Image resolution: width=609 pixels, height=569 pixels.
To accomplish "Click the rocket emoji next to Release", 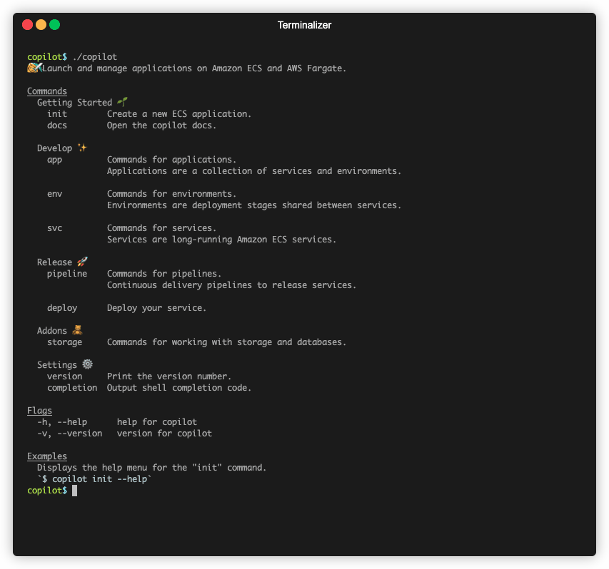I will 82,262.
